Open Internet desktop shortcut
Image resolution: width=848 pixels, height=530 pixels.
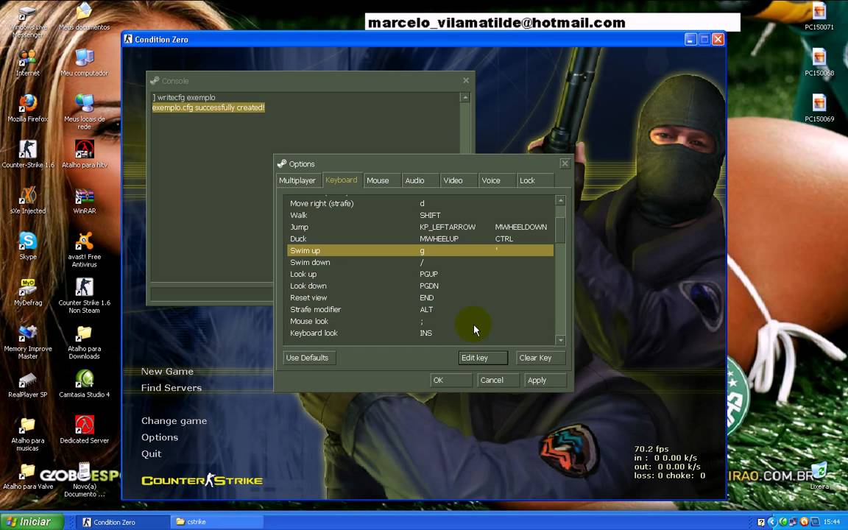pos(27,63)
